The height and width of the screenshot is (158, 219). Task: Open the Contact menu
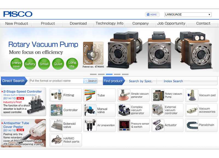point(203,23)
